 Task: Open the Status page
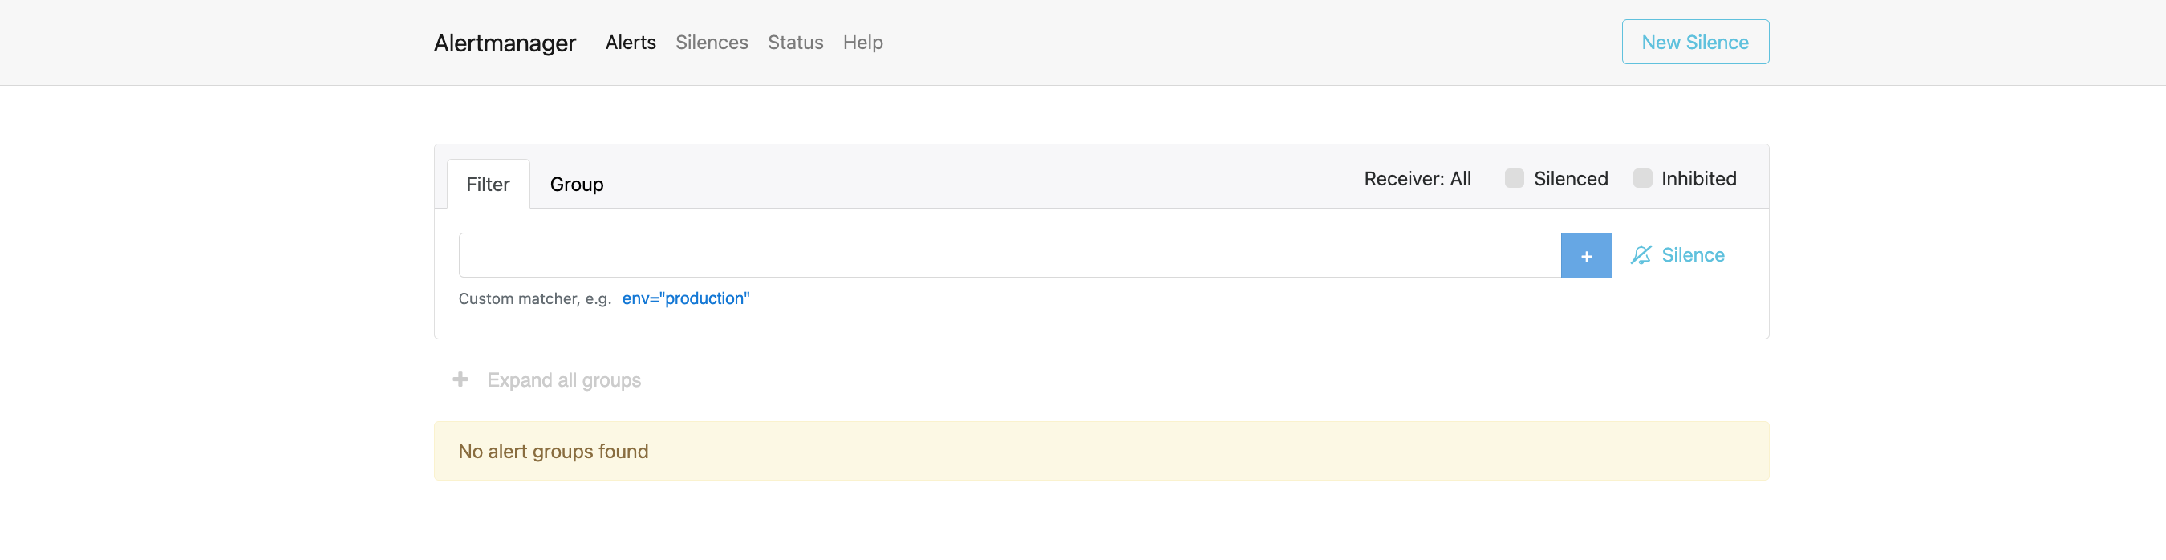pos(794,42)
